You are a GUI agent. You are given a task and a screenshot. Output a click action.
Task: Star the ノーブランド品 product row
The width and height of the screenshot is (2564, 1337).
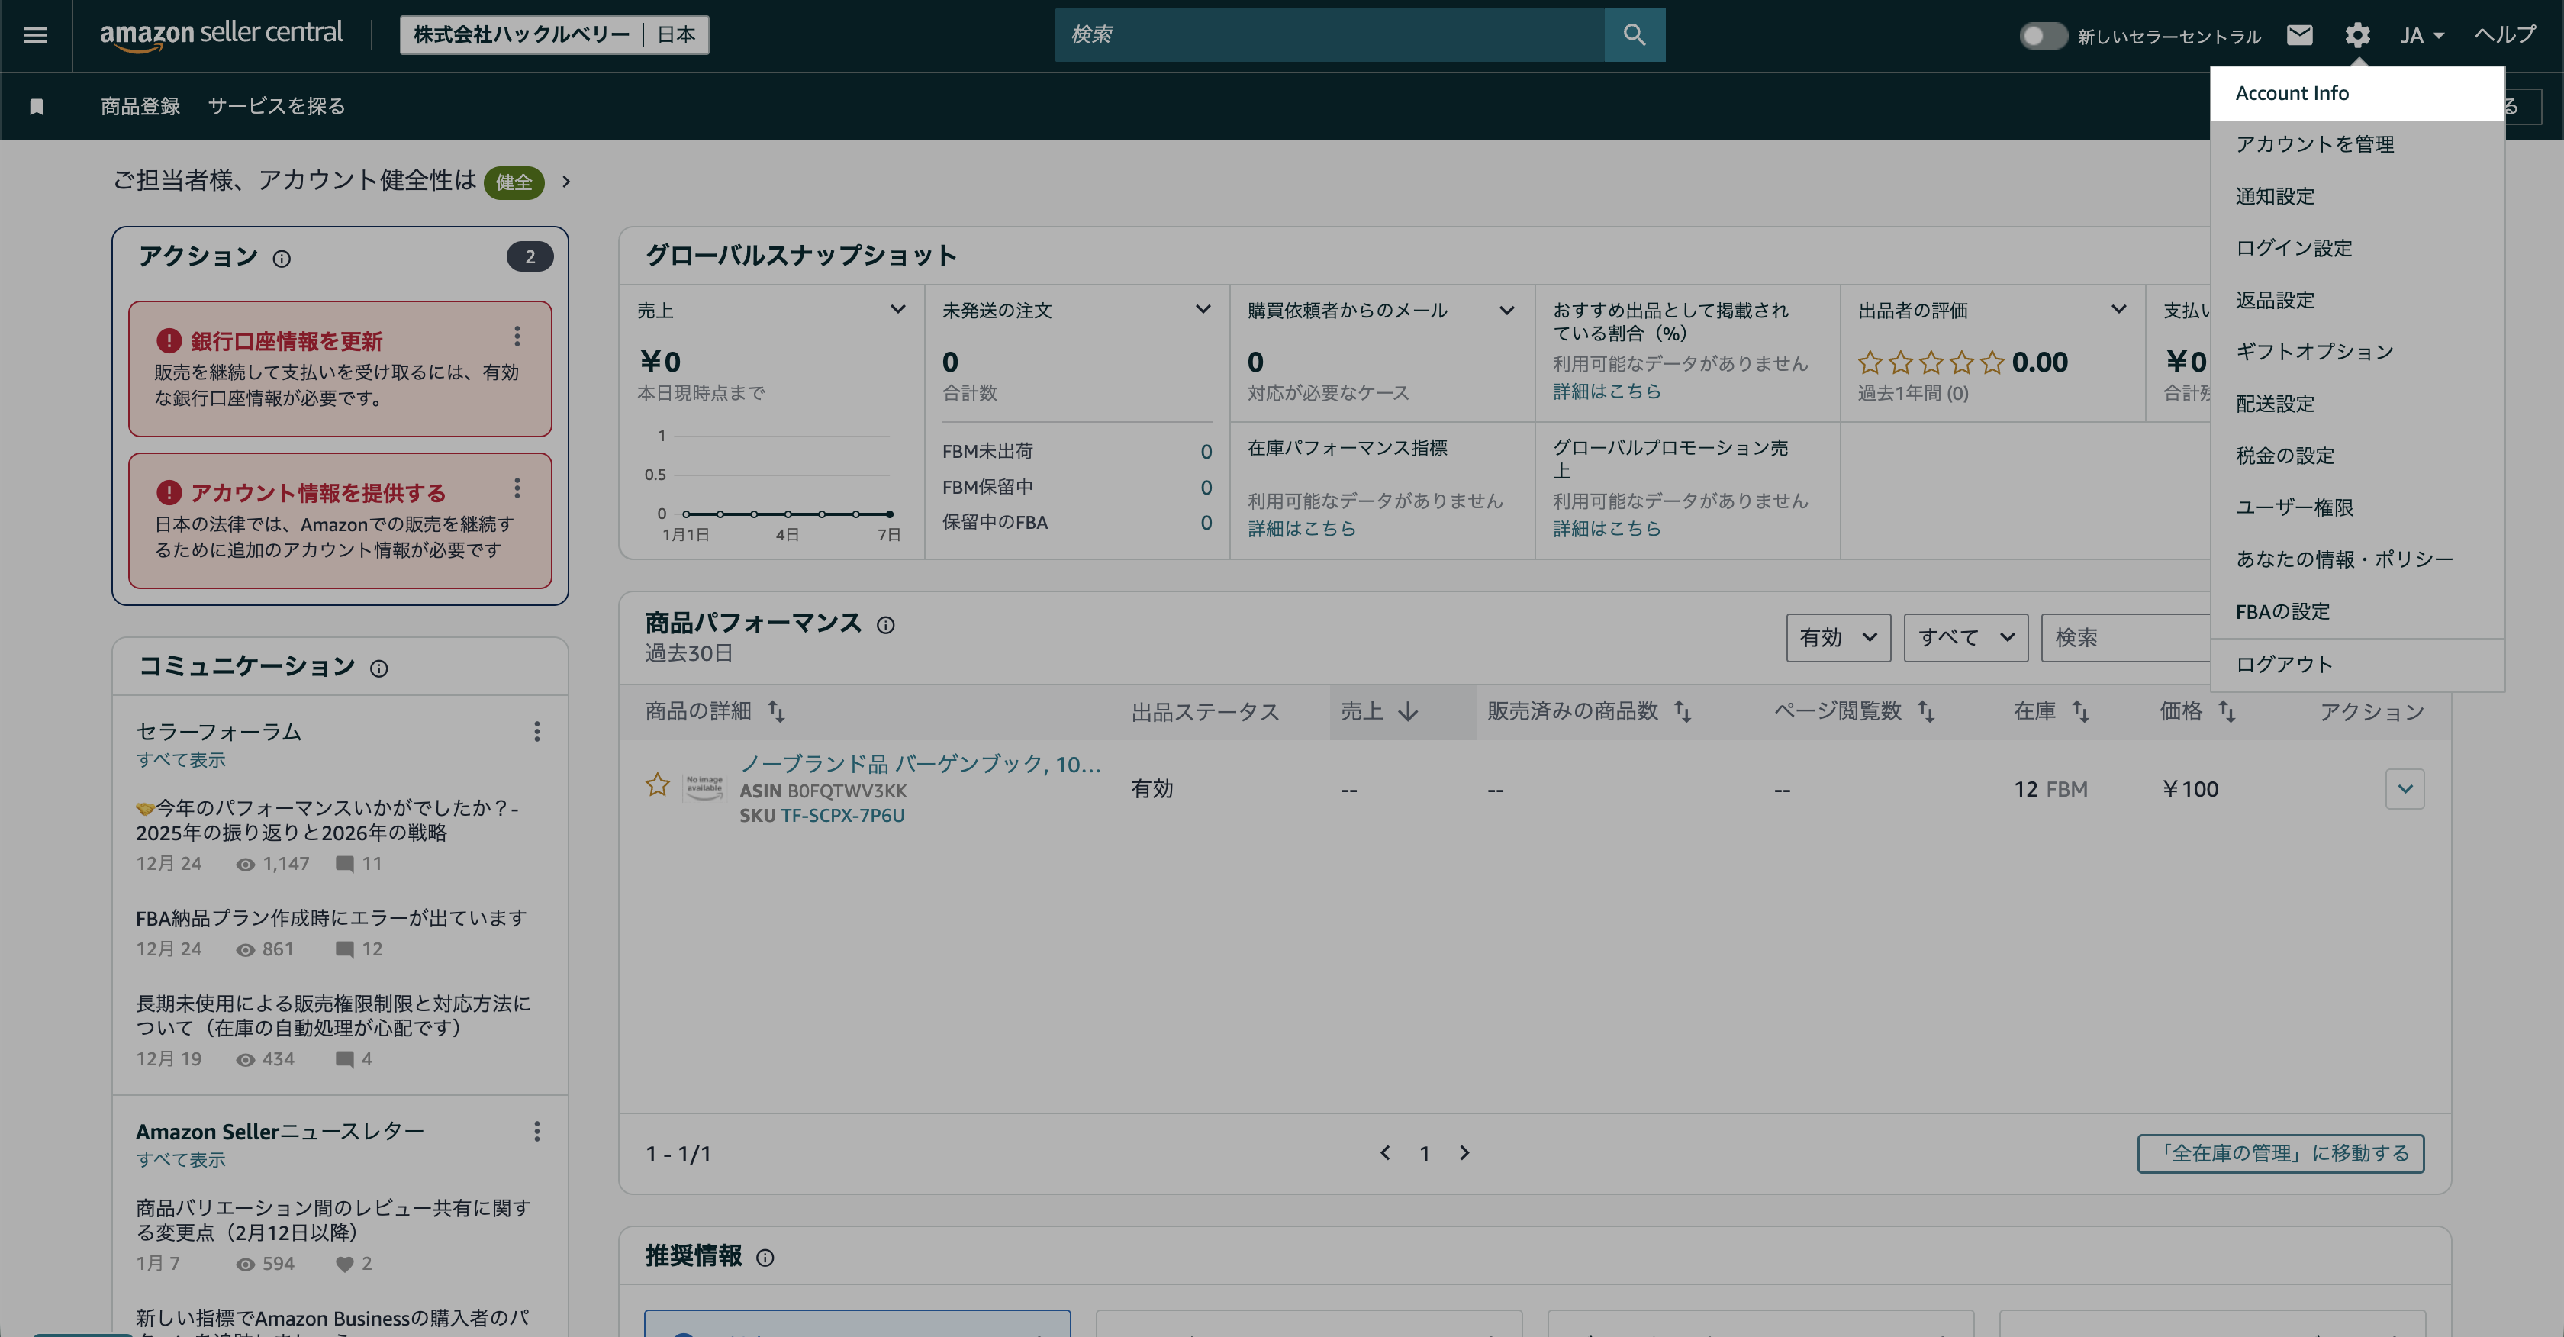pos(657,785)
